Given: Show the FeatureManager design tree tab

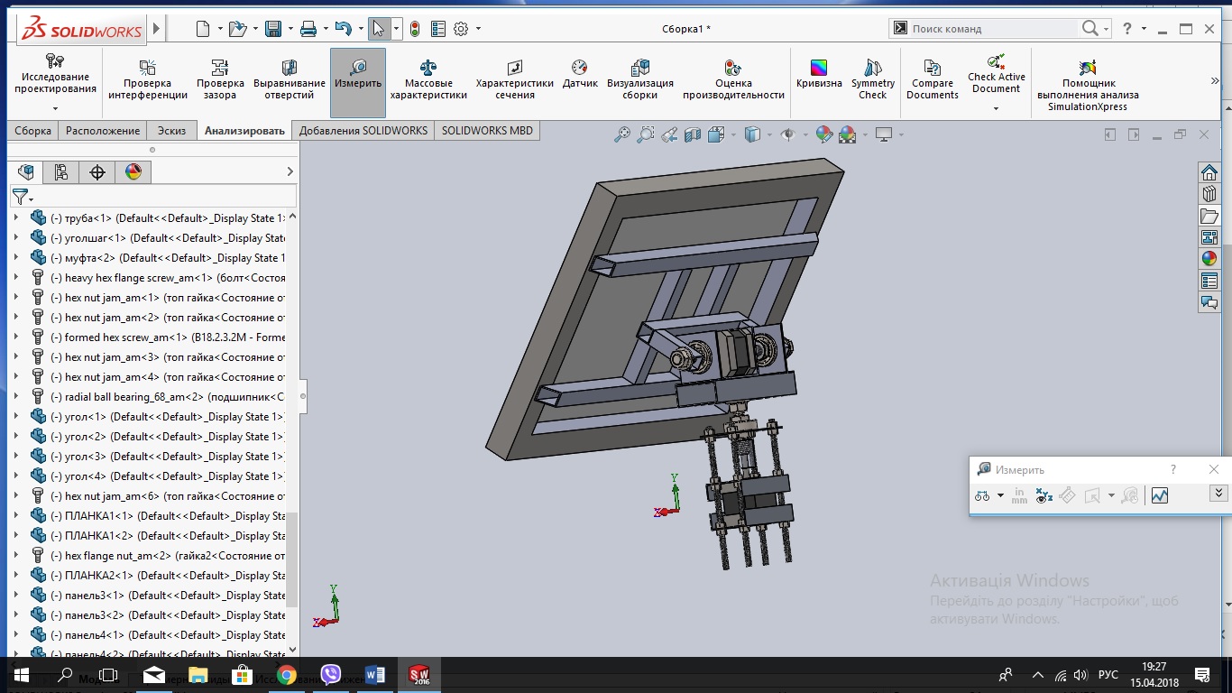Looking at the screenshot, I should [26, 171].
